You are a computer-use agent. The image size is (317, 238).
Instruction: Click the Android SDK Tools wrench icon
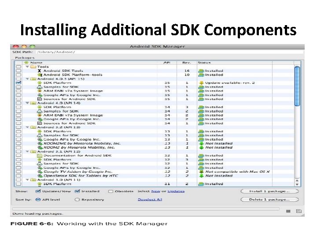point(40,71)
